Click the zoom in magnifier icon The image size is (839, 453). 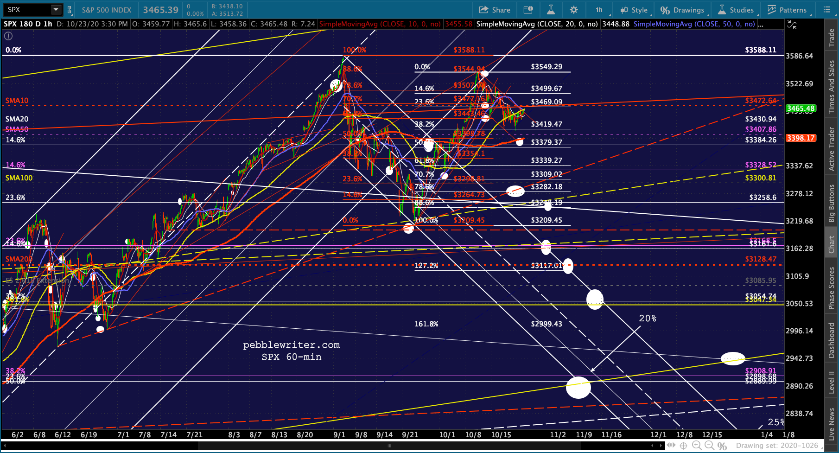tap(697, 446)
